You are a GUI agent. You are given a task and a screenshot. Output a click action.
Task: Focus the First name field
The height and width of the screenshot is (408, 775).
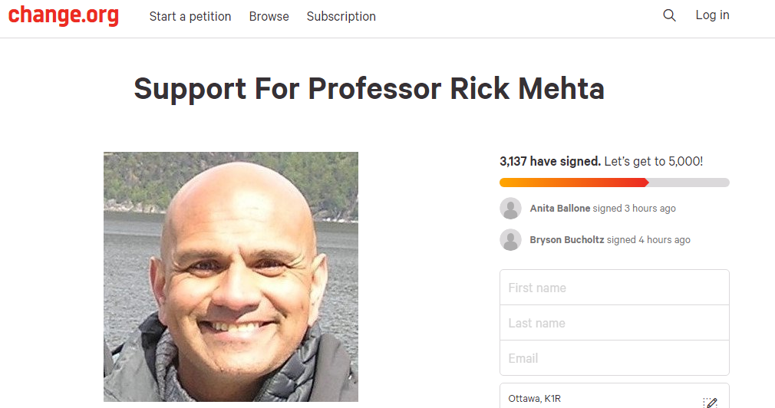[614, 288]
